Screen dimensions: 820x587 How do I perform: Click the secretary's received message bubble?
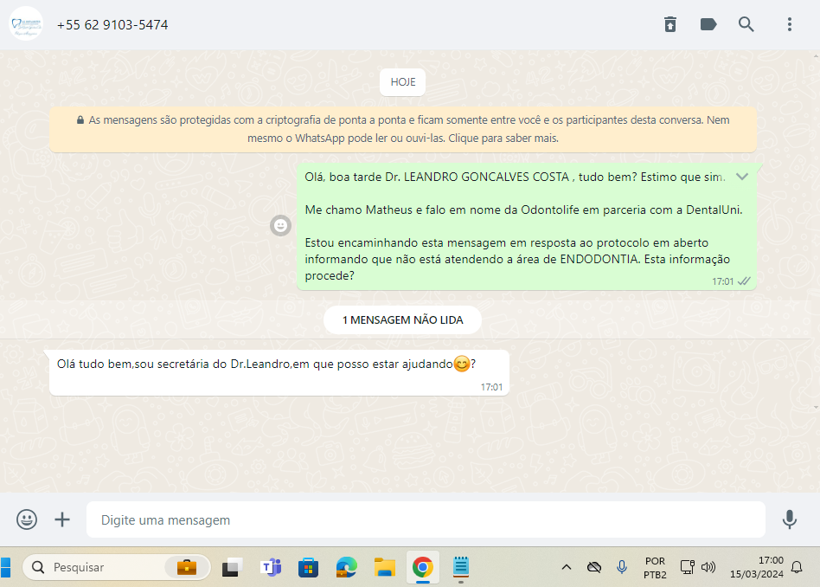pos(279,373)
